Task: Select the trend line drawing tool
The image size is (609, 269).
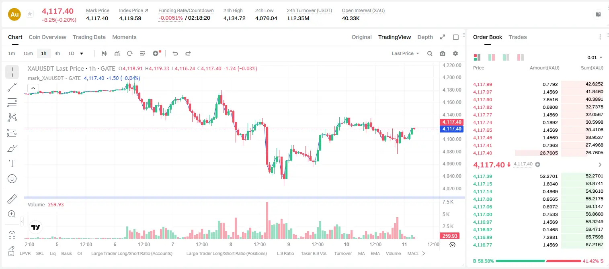Action: 12,87
